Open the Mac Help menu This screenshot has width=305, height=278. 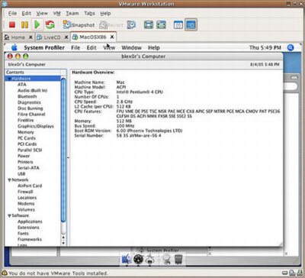pyautogui.click(x=154, y=47)
